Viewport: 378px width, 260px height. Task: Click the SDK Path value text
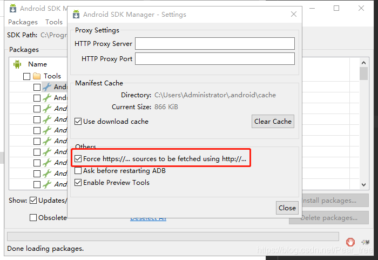pyautogui.click(x=54, y=35)
